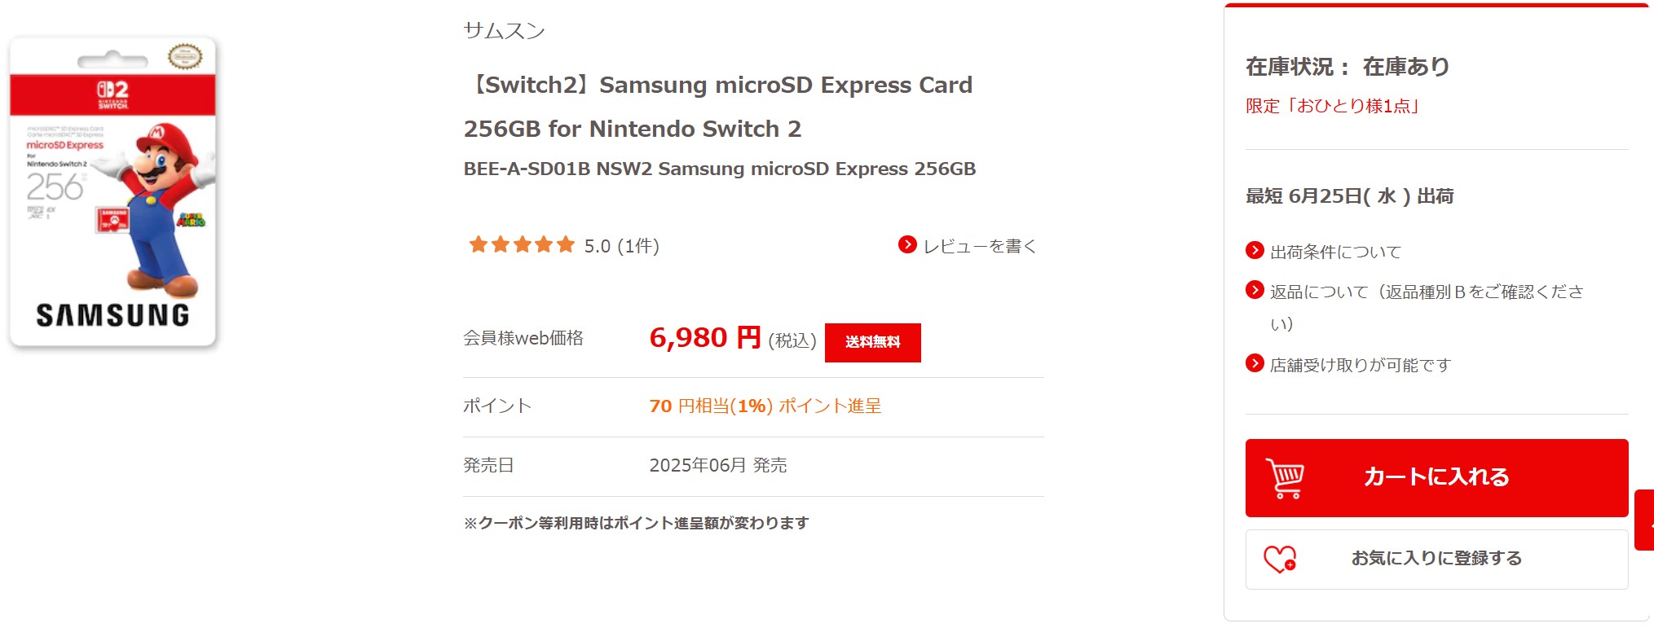
Task: Open 出荷条件について link
Action: pyautogui.click(x=1335, y=252)
